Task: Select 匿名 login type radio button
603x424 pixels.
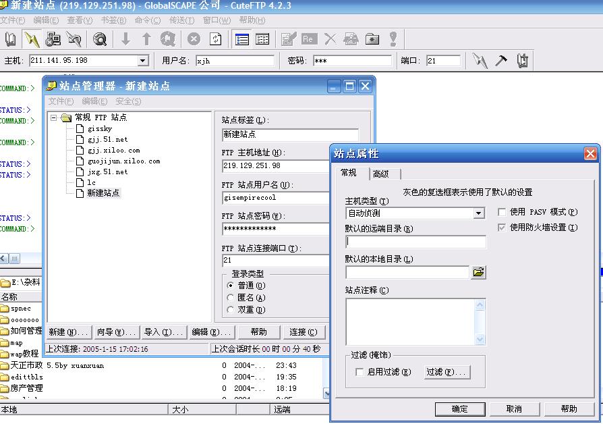Action: (x=231, y=297)
